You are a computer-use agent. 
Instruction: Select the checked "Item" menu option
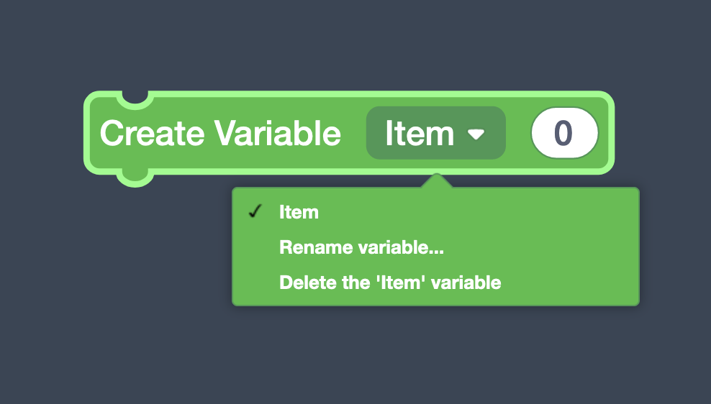299,212
